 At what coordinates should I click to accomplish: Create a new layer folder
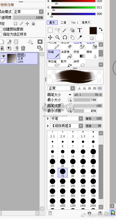tap(16, 42)
